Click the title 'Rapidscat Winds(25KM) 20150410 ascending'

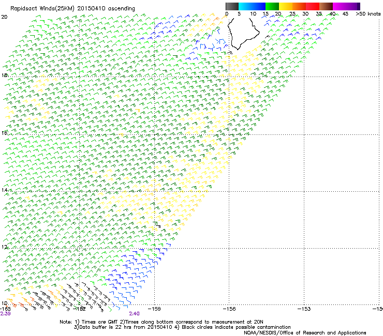[72, 9]
